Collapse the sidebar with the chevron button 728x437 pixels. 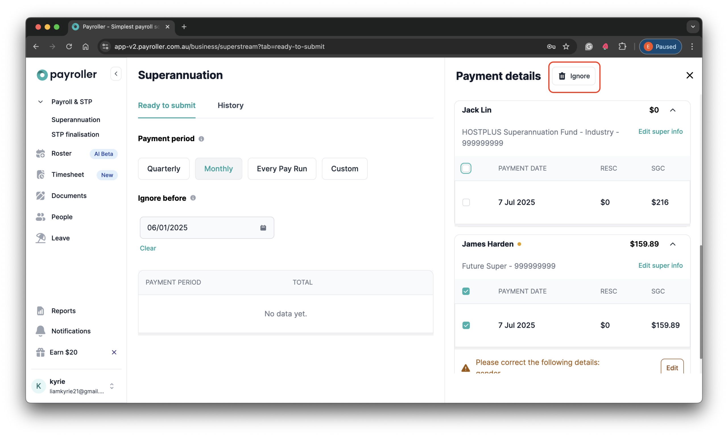point(116,74)
